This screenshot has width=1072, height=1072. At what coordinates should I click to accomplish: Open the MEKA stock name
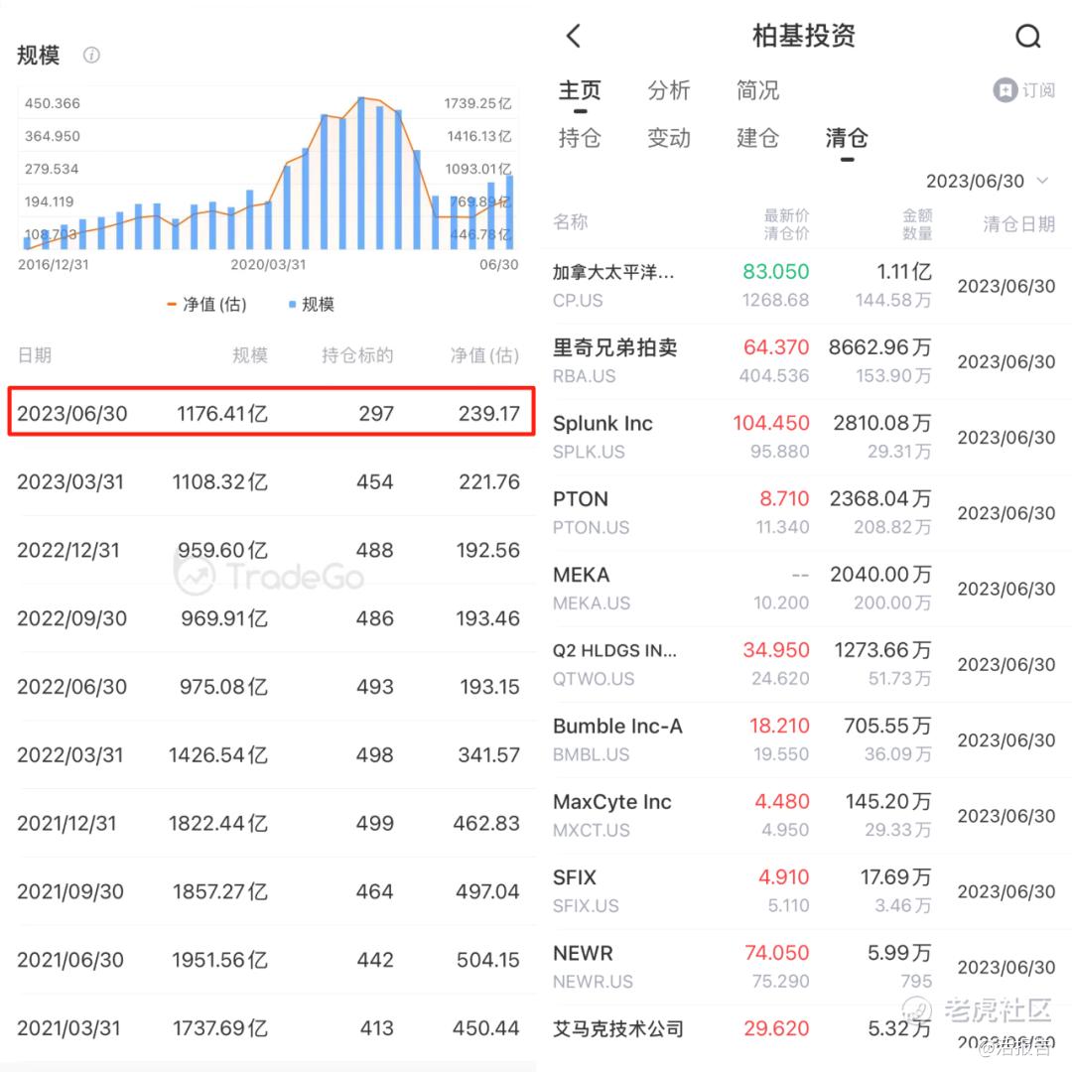pyautogui.click(x=581, y=575)
